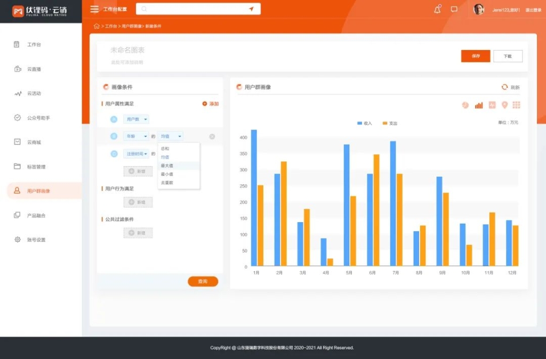This screenshot has width=546, height=359.
Task: Switch to the pie chart view icon
Action: tap(465, 105)
